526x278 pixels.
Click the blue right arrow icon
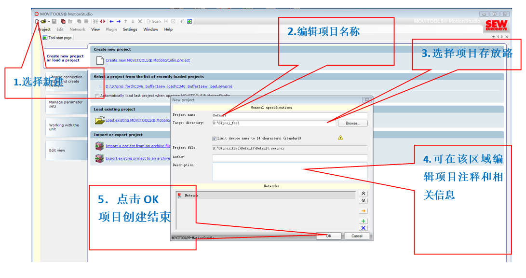click(x=119, y=21)
